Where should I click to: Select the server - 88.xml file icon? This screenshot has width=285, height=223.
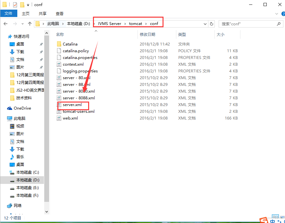click(59, 85)
